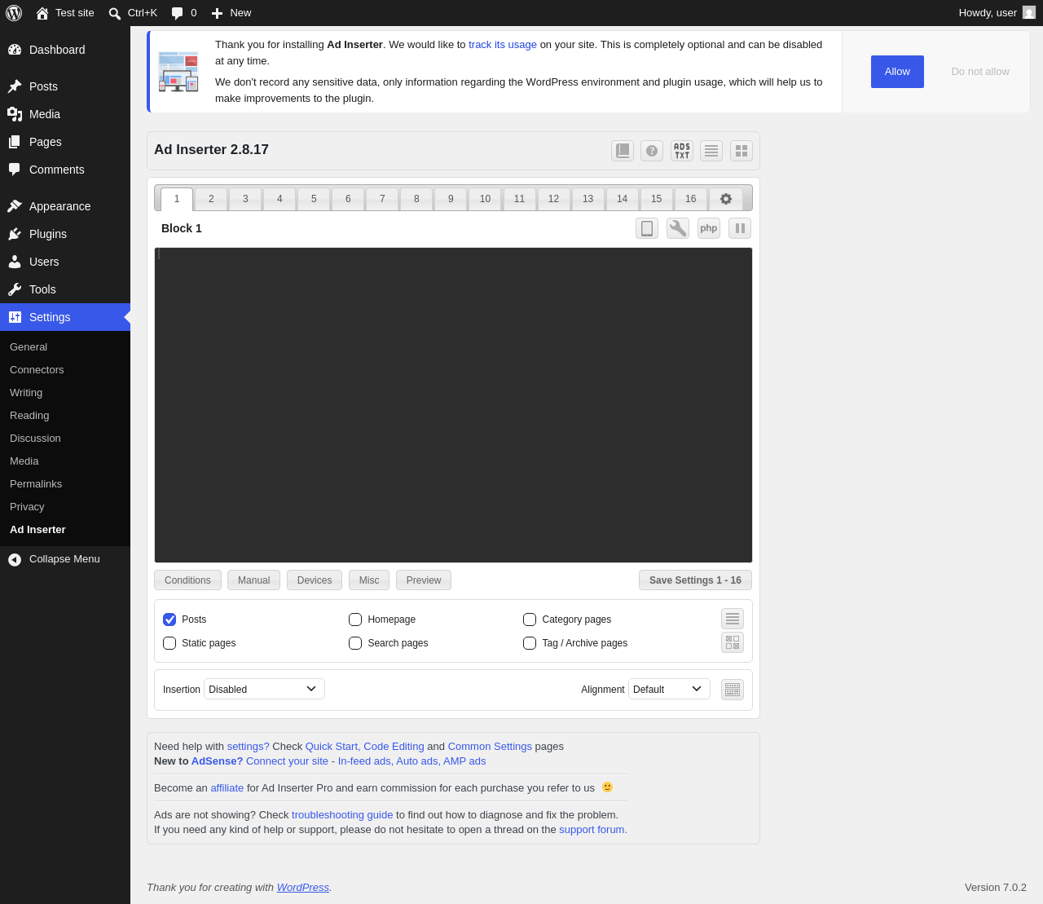The height and width of the screenshot is (904, 1043).
Task: Click inside the Block 1 code editor
Action: pos(453,405)
